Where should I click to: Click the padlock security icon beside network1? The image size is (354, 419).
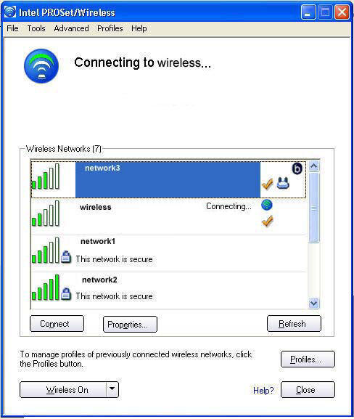click(66, 257)
